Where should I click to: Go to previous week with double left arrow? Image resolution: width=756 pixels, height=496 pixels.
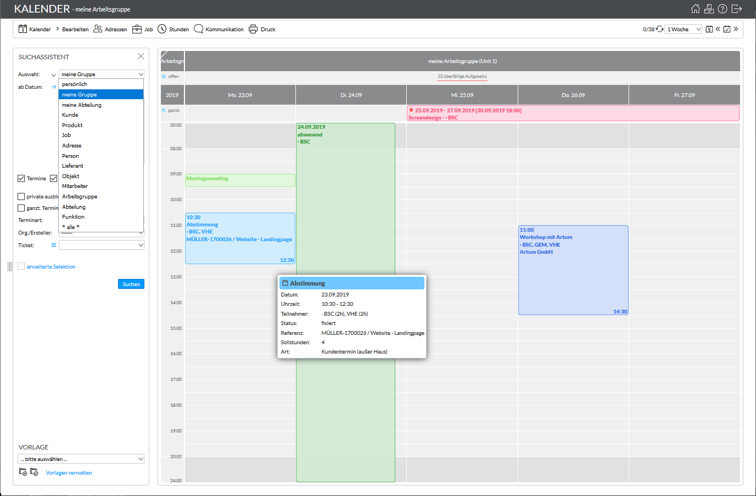[718, 29]
